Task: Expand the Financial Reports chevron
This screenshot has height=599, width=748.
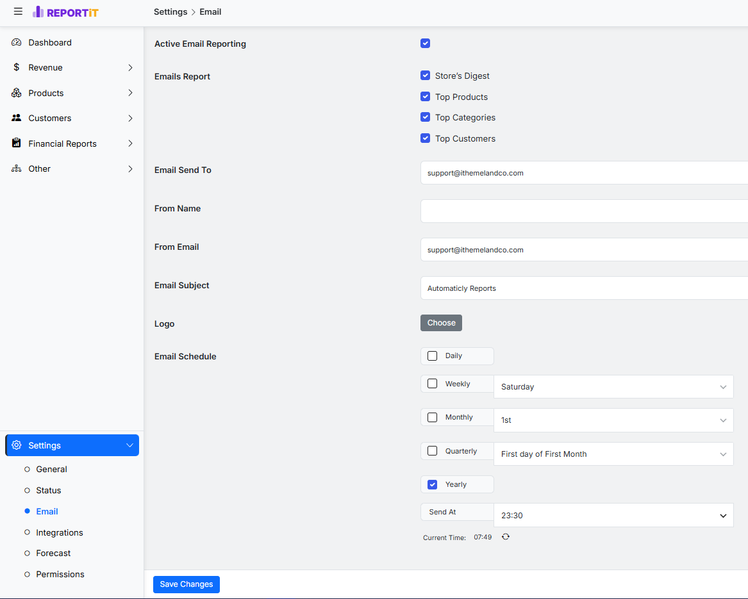Action: pos(130,143)
